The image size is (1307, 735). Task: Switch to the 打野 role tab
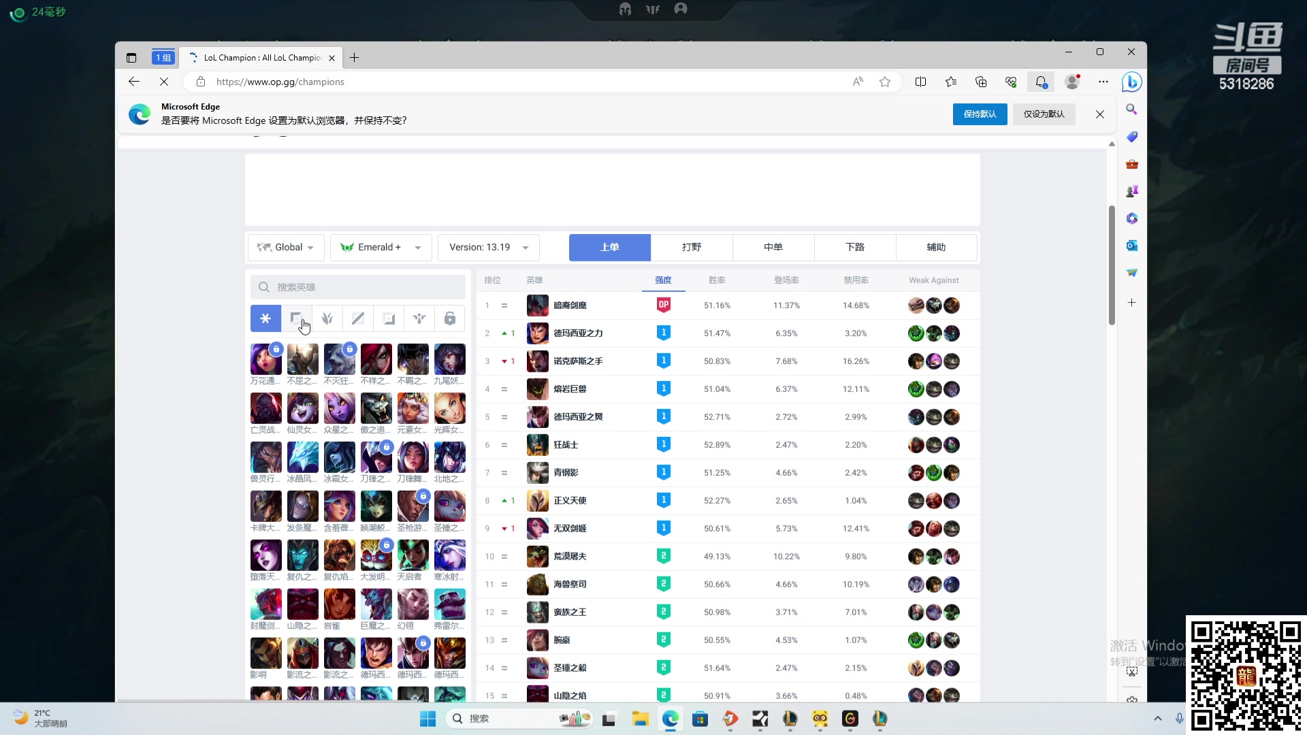692,248
